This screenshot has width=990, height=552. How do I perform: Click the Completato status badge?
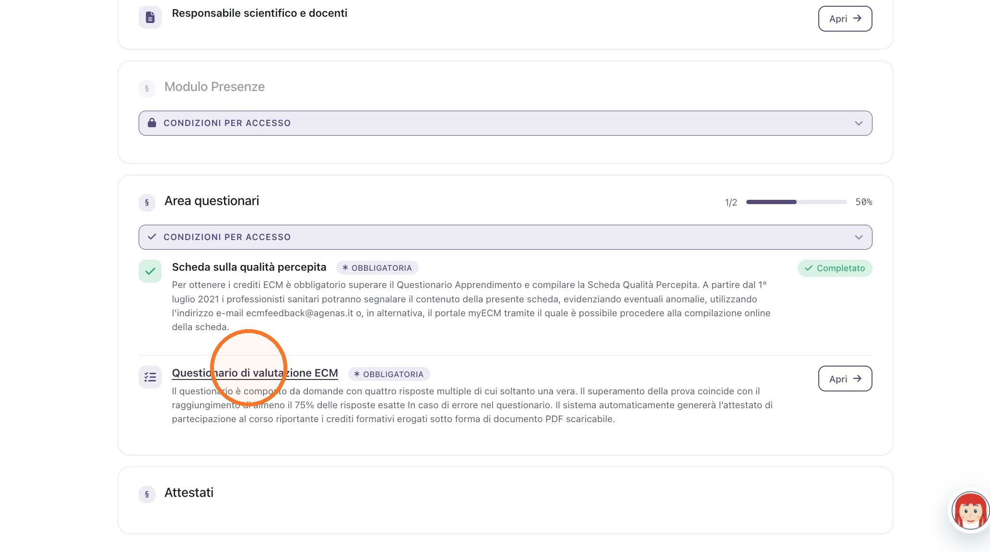(x=835, y=268)
